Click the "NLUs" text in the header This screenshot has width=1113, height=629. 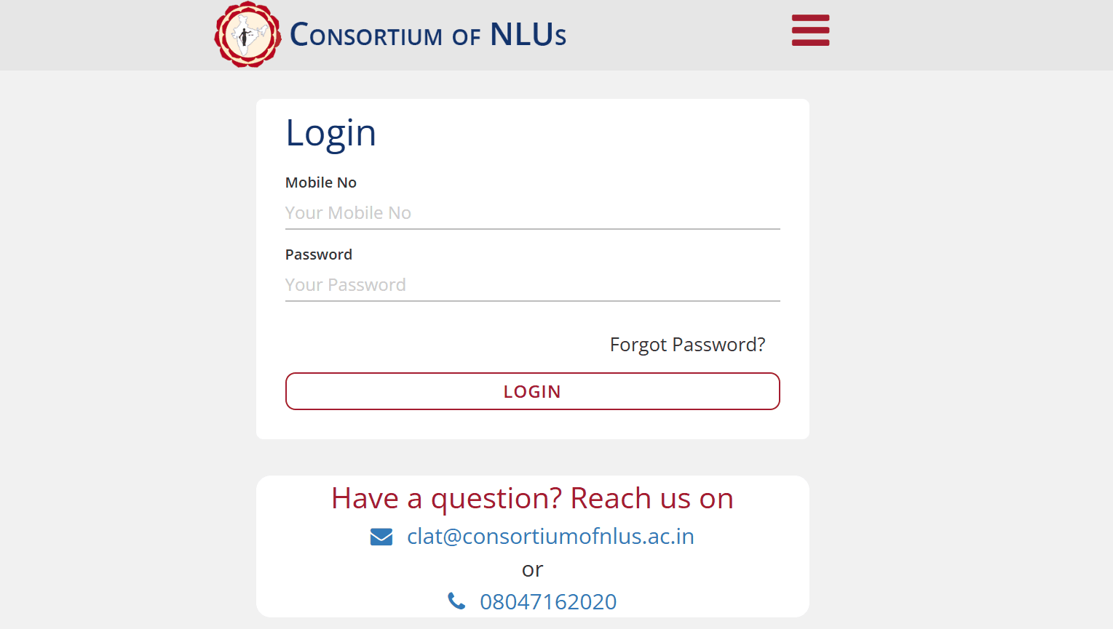[x=528, y=35]
